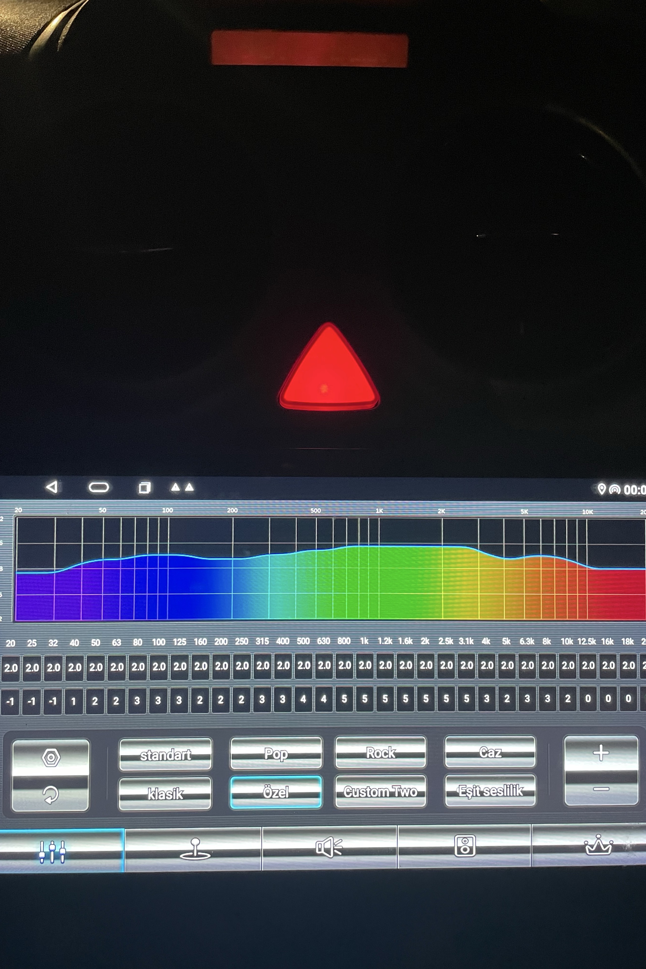The image size is (646, 969).
Task: Select the gain cell for the 80 Hz band
Action: tap(137, 701)
